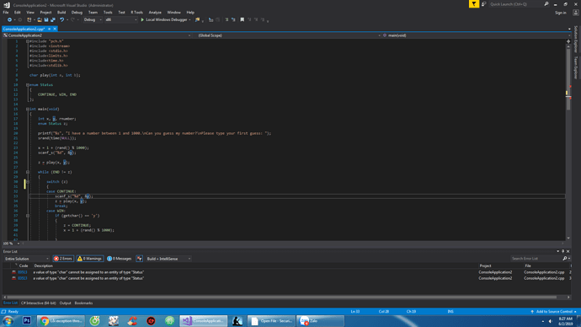
Task: Click the Save All toolbar icon
Action: (53, 19)
